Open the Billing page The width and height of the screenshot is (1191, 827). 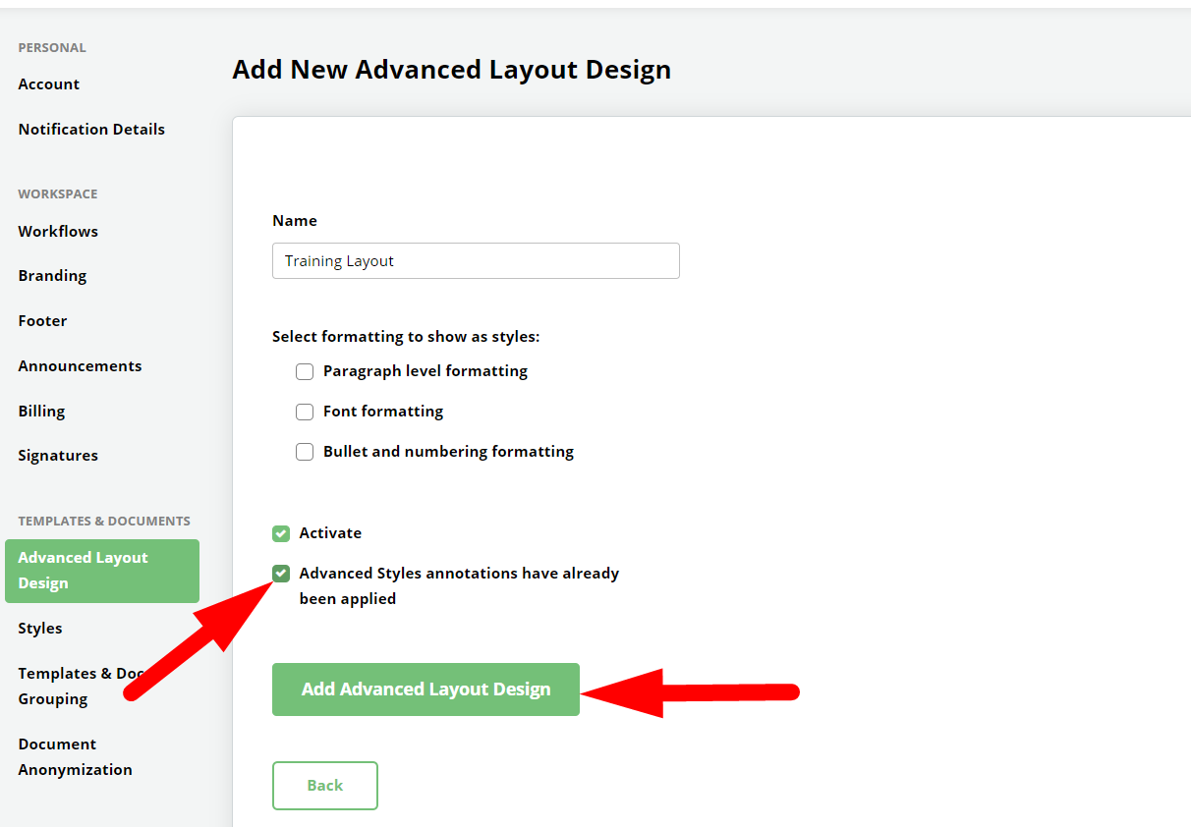(x=41, y=412)
